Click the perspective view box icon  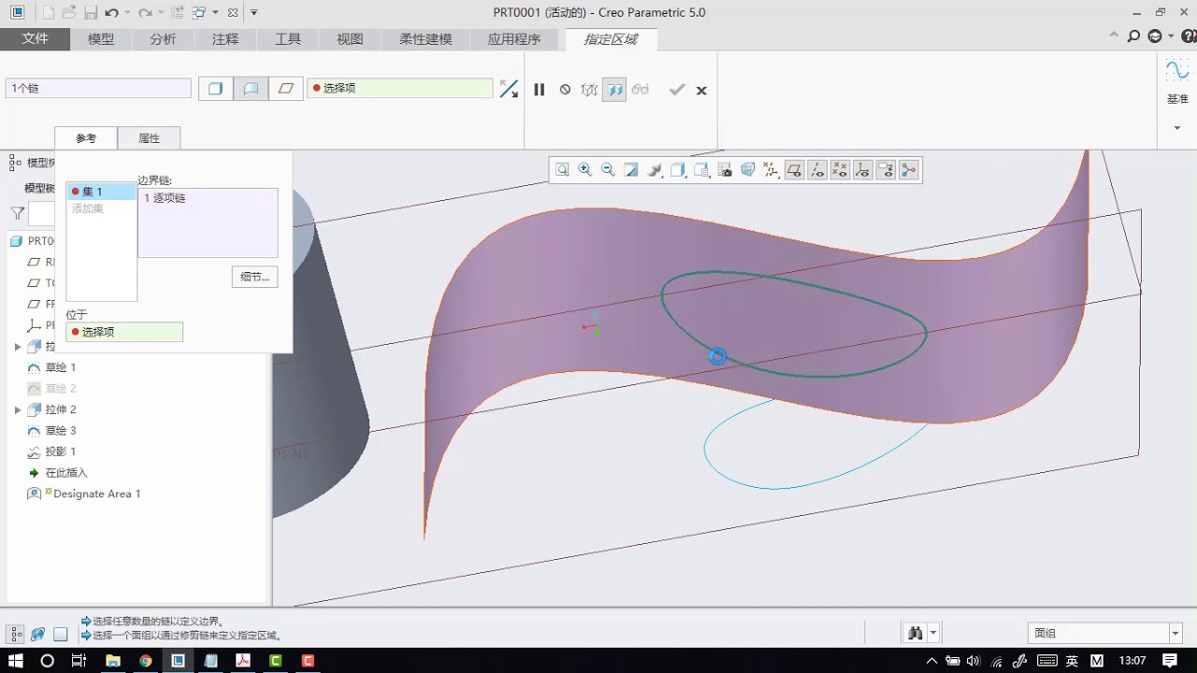coord(748,169)
